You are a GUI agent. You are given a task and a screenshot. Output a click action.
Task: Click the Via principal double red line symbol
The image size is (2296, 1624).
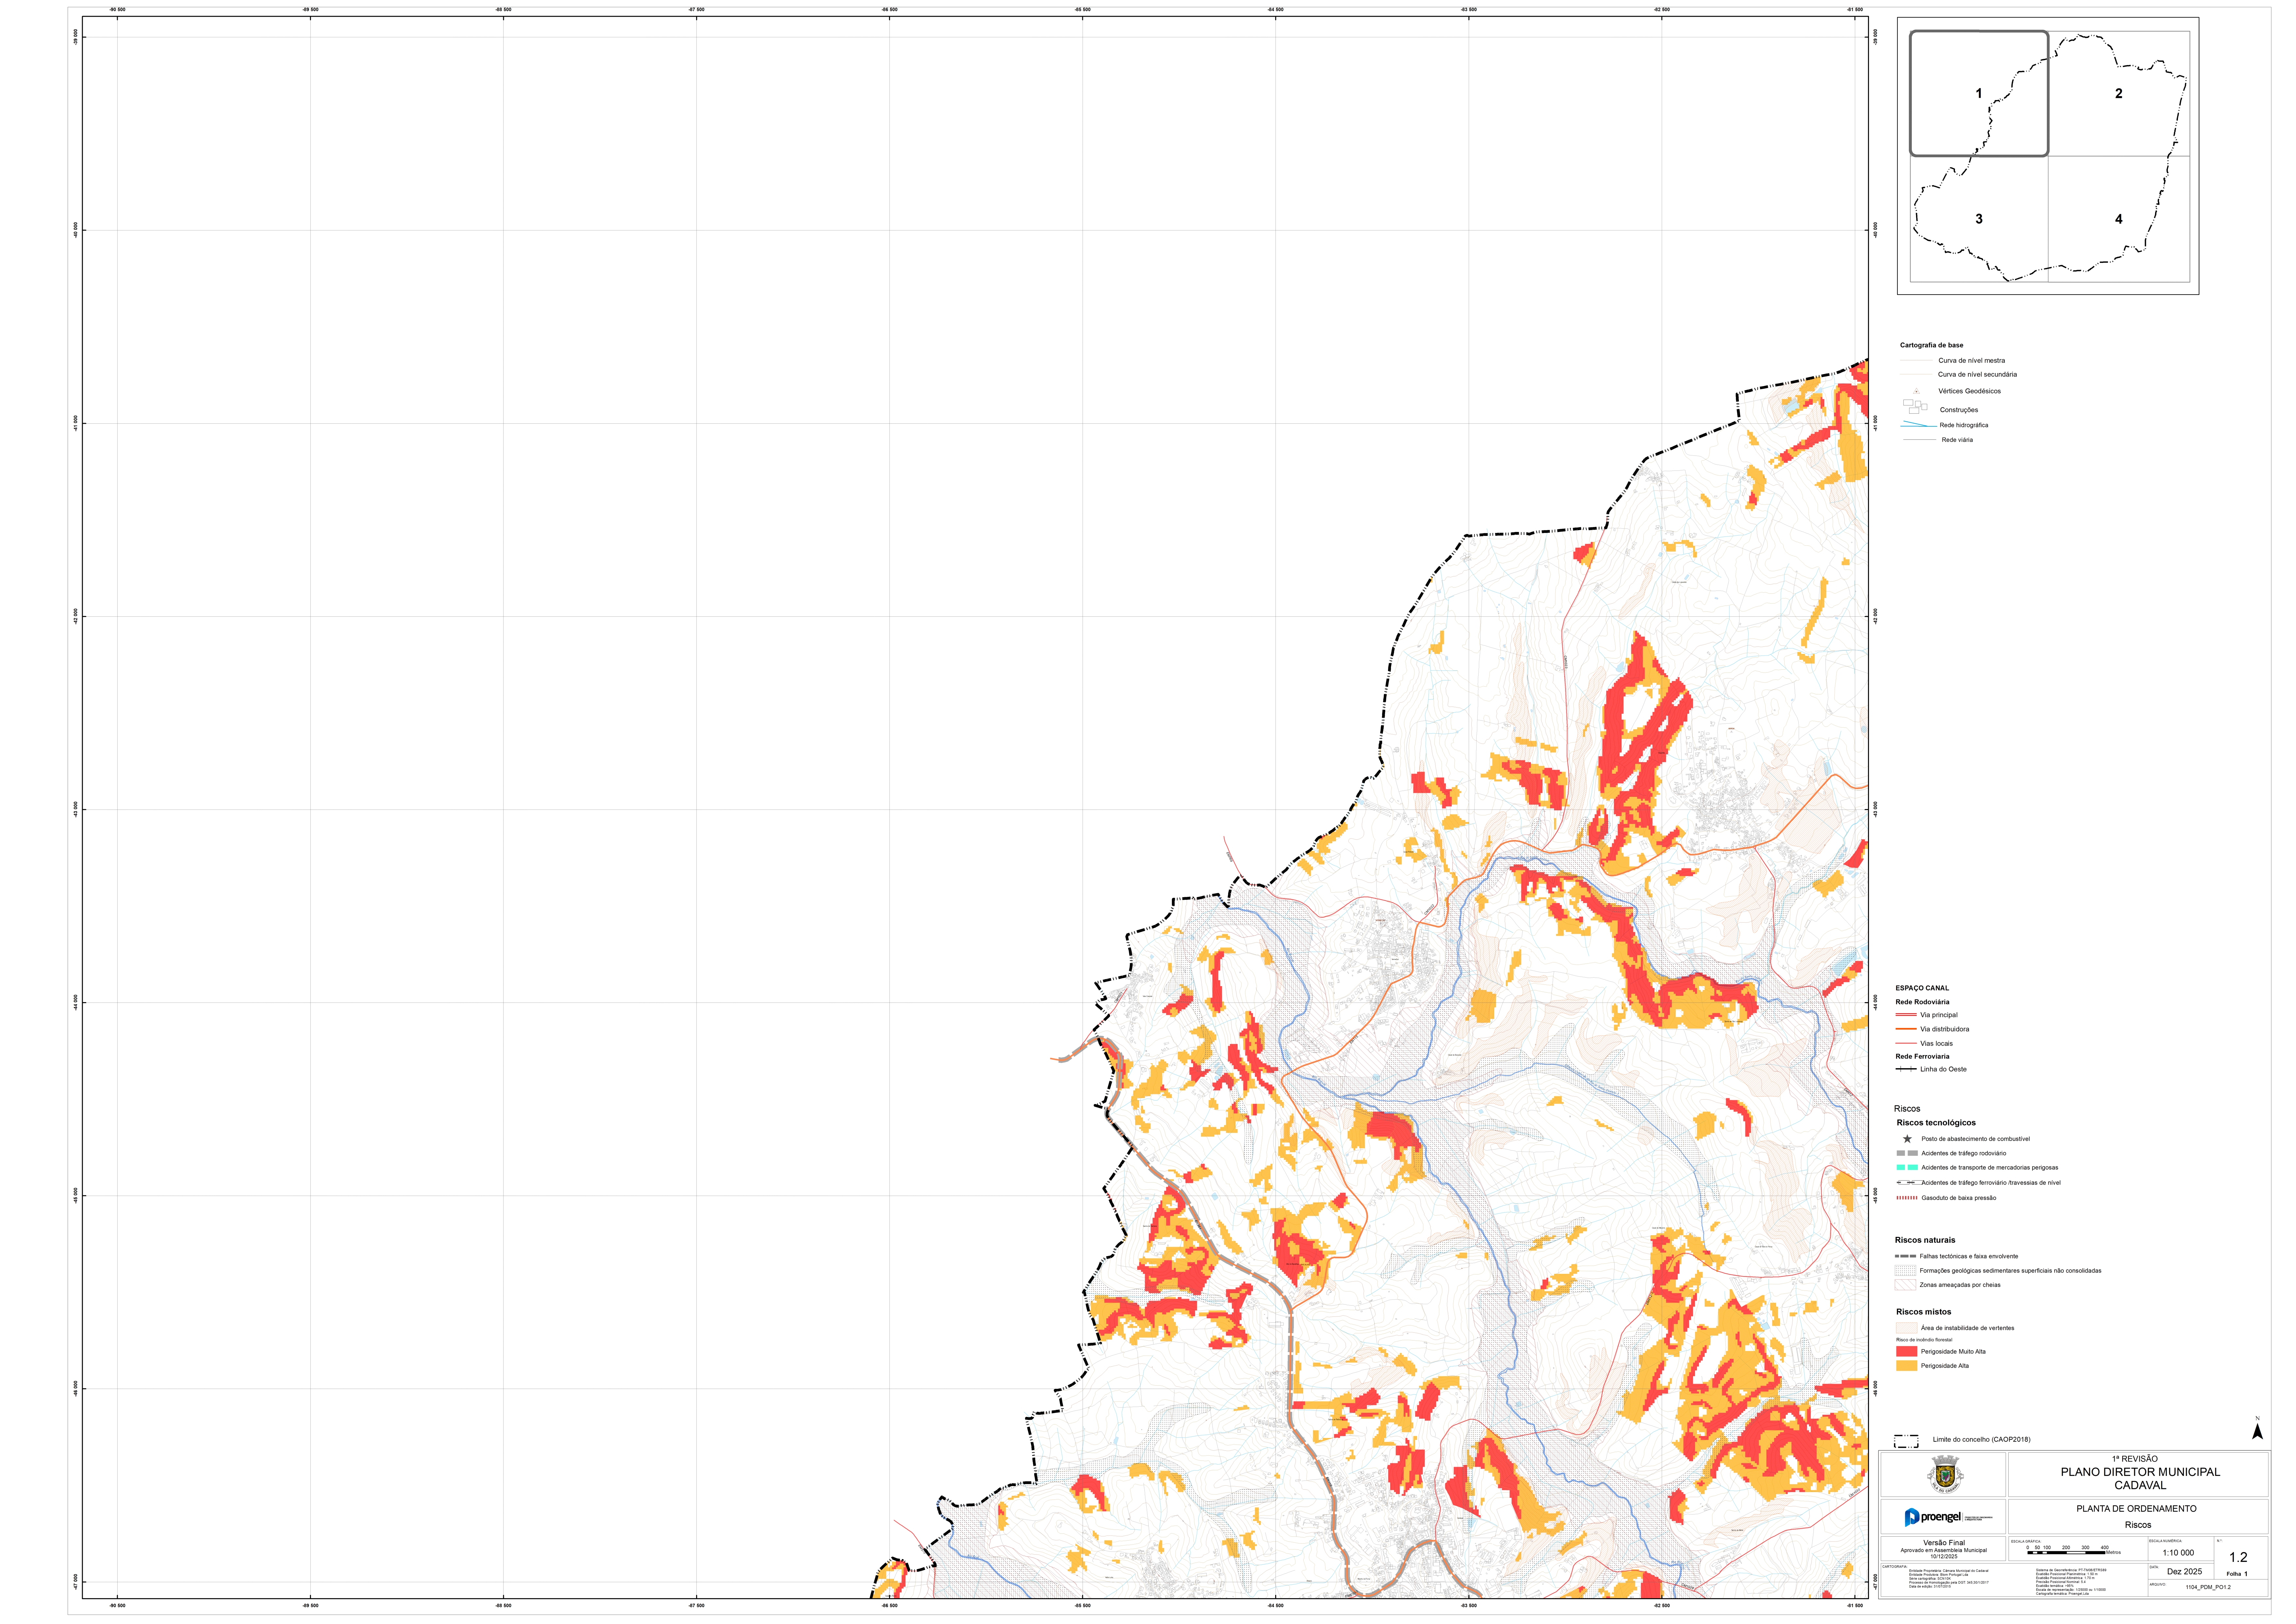click(1906, 1015)
